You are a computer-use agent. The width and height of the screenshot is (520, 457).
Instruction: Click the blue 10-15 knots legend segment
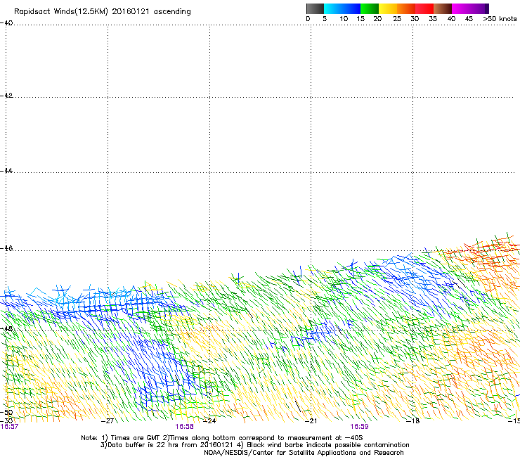point(351,8)
